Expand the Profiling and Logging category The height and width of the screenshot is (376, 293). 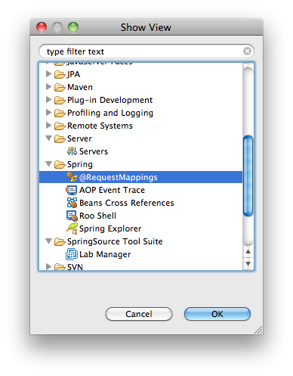coord(48,113)
